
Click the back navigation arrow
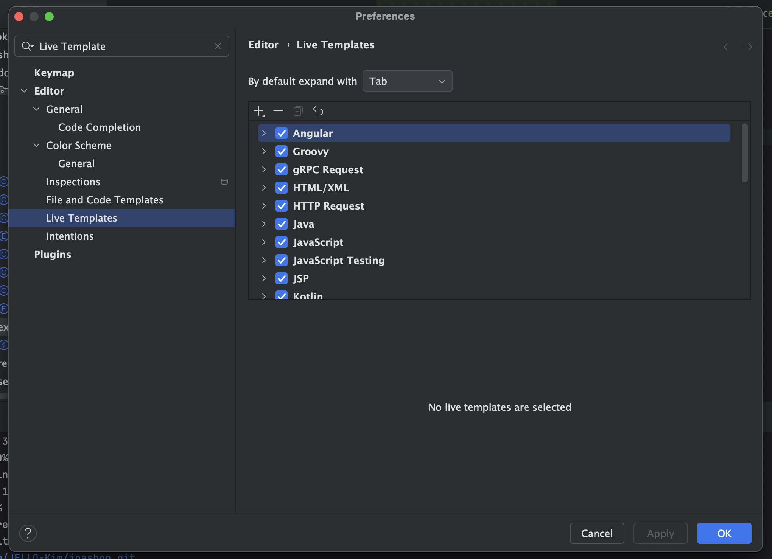tap(728, 47)
